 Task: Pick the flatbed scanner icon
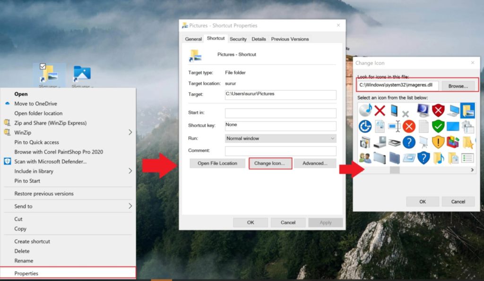tap(394, 143)
